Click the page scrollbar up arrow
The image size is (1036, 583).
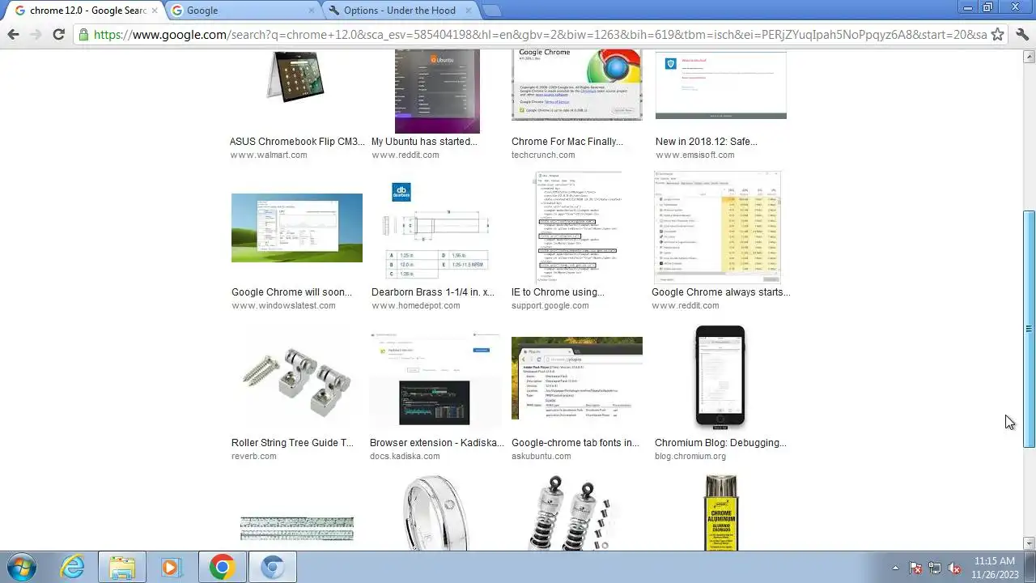click(1029, 57)
